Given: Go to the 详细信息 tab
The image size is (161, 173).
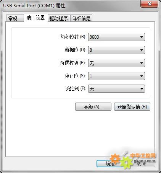Looking at the screenshot, I should (x=81, y=18).
